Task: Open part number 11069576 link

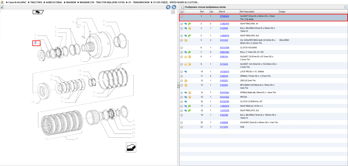Action: coord(224,36)
